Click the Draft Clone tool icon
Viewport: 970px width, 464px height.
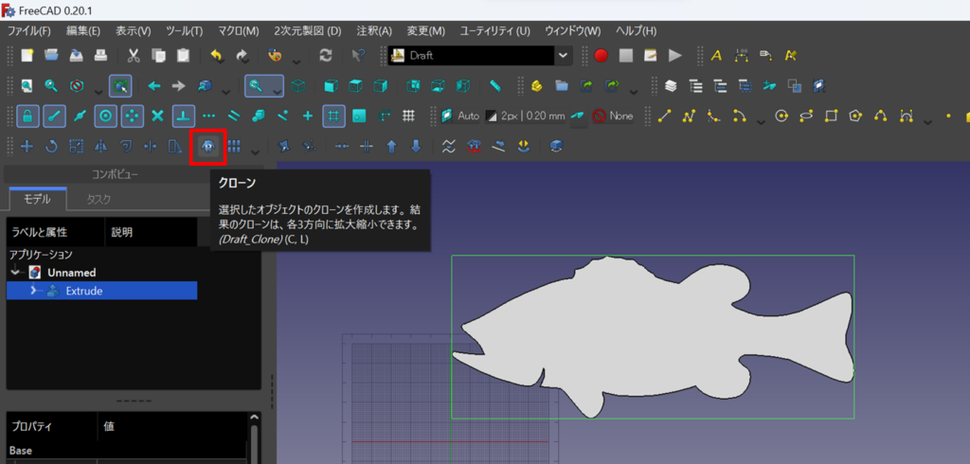pyautogui.click(x=207, y=147)
